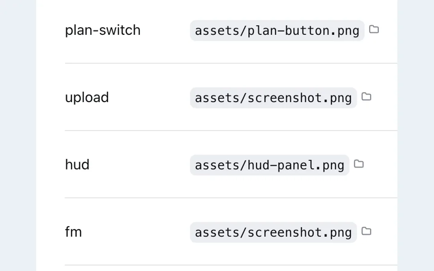Click the gray page margin left of the list
The height and width of the screenshot is (271, 434).
(18, 135)
